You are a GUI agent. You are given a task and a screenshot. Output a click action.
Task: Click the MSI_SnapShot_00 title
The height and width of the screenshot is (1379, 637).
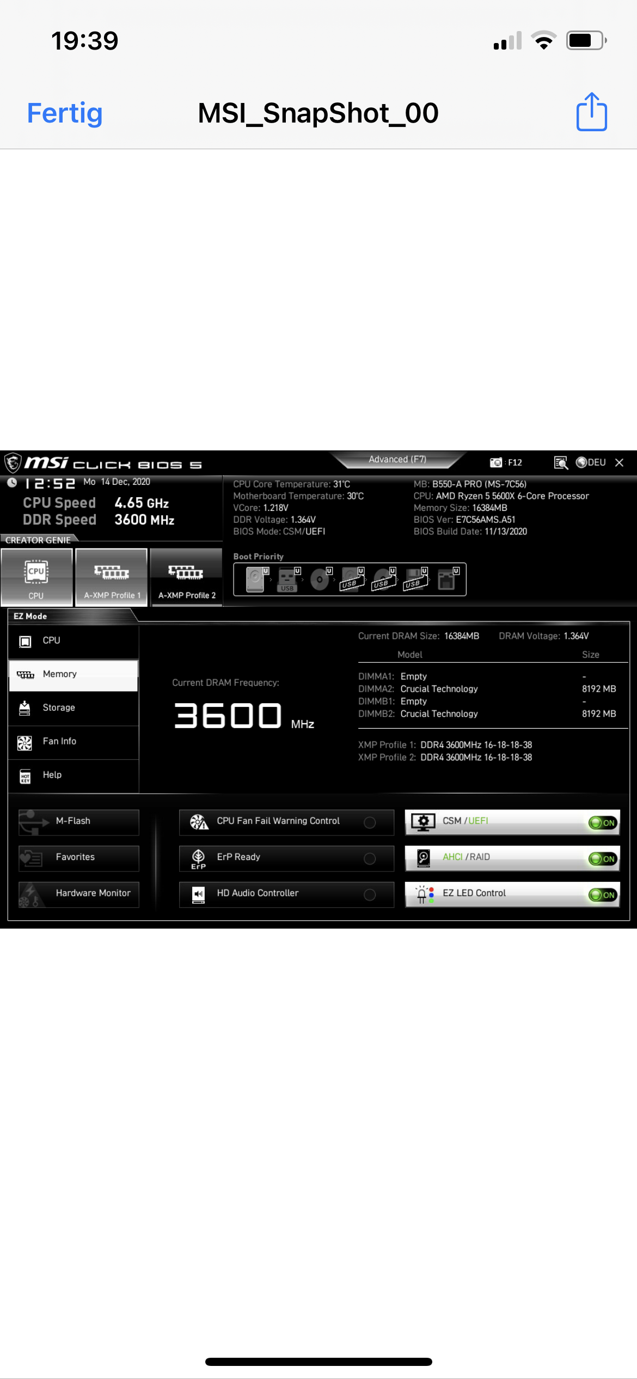pyautogui.click(x=318, y=113)
